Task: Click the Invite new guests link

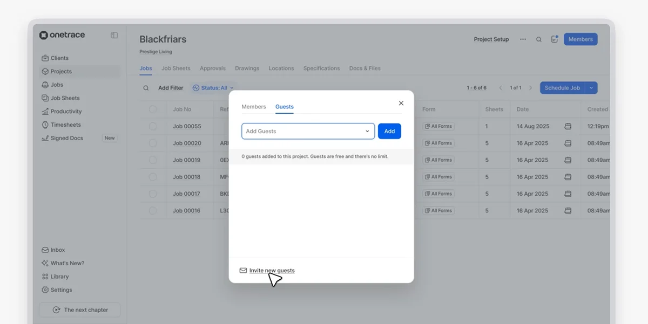Action: (272, 271)
